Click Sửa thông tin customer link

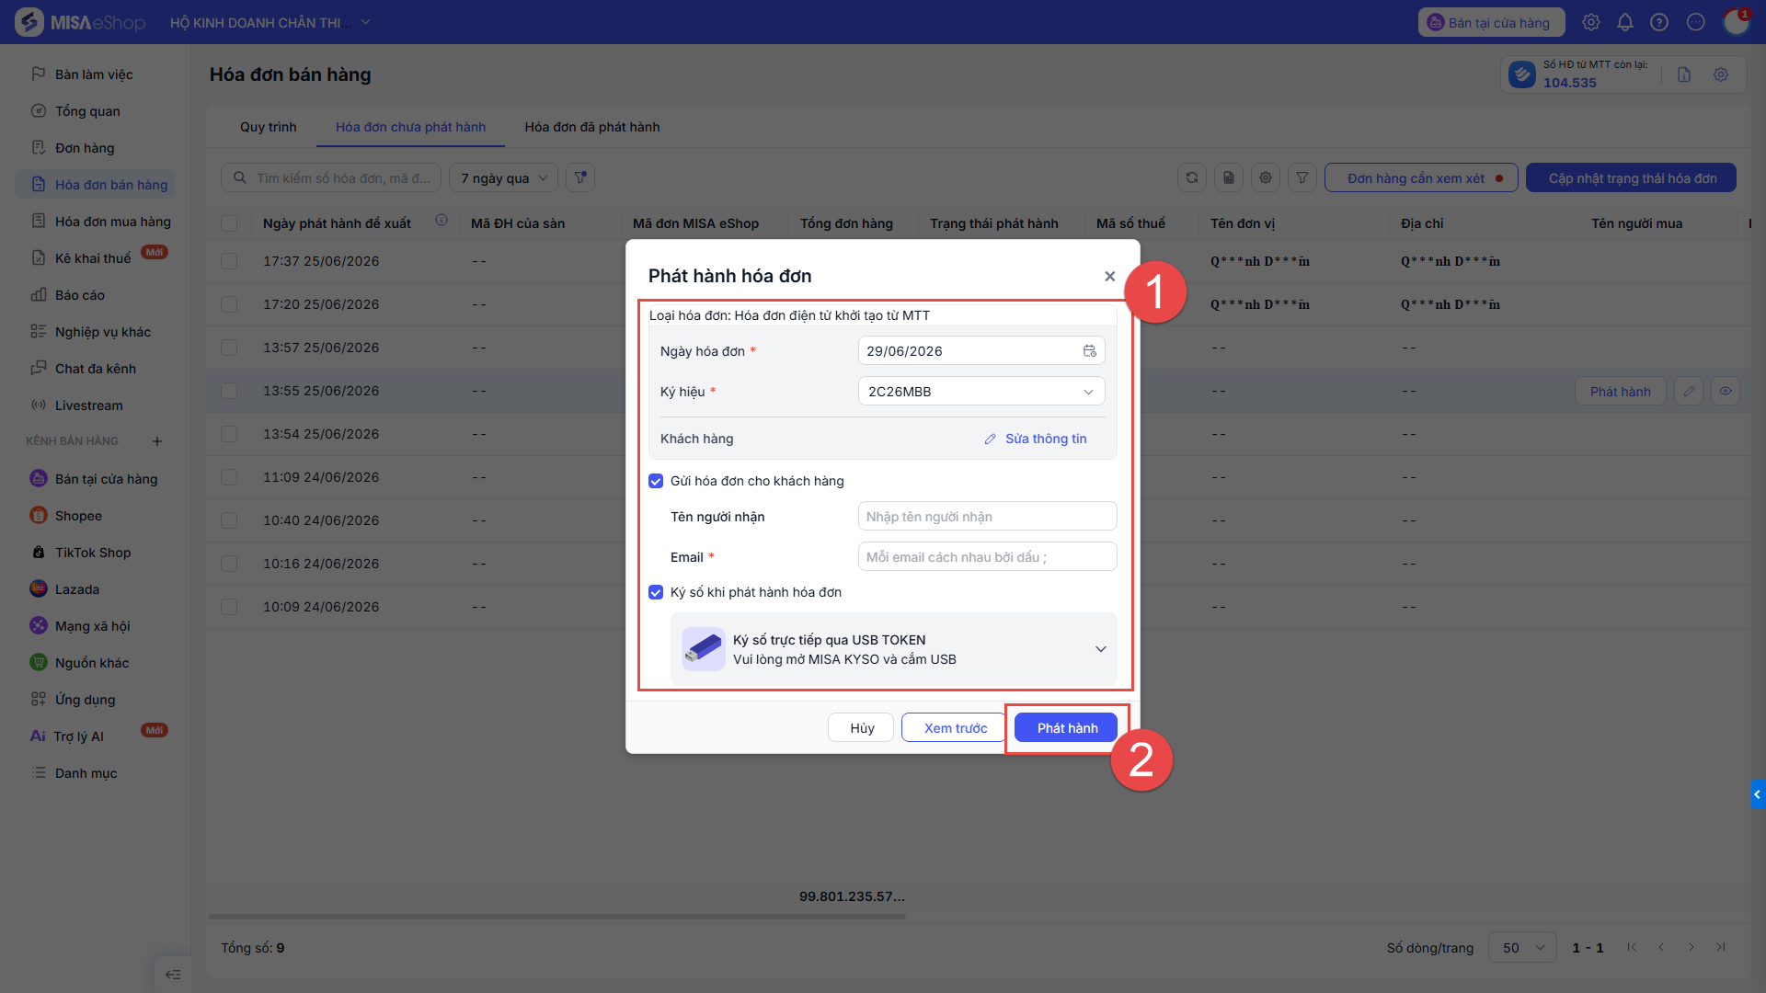click(1036, 439)
